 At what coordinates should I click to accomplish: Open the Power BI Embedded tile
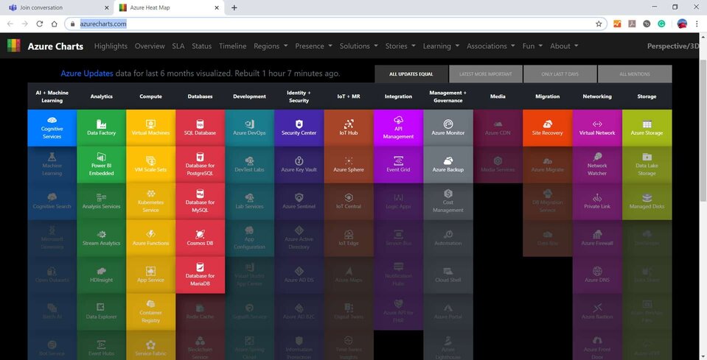(x=102, y=165)
